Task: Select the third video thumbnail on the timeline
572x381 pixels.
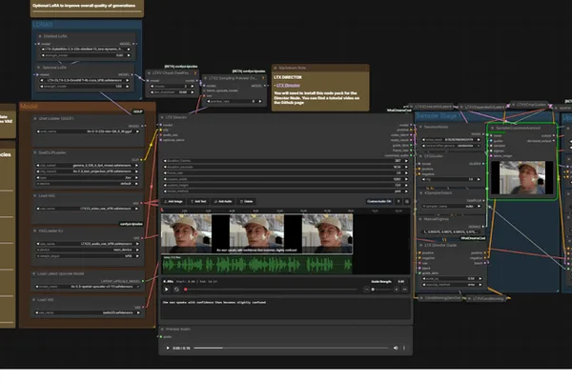Action: pos(327,233)
